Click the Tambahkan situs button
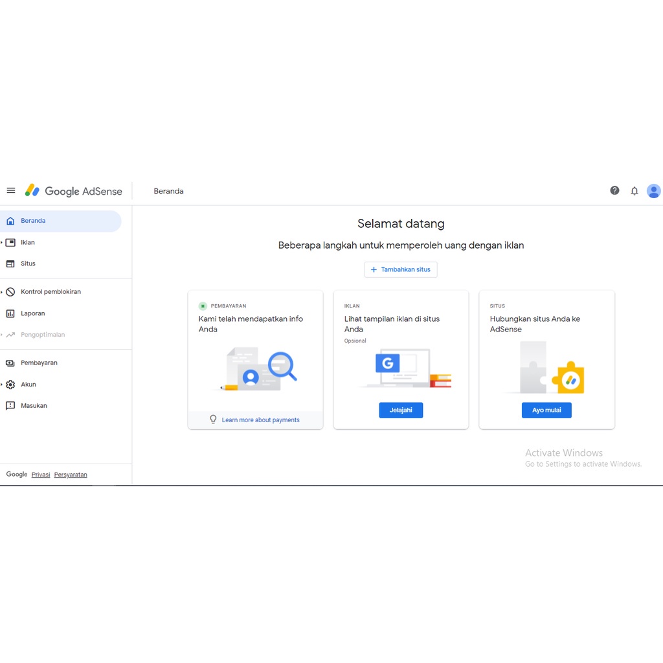The height and width of the screenshot is (663, 663). (401, 269)
